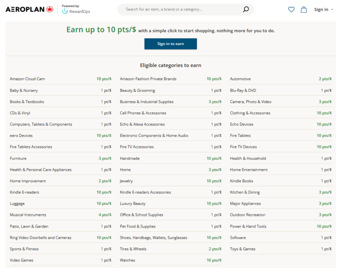Open the wishlist heart icon
The image size is (343, 268).
[x=291, y=9]
